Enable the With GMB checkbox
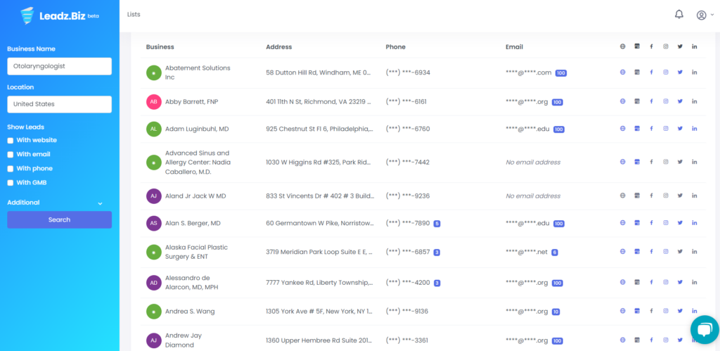Image resolution: width=720 pixels, height=351 pixels. (11, 183)
